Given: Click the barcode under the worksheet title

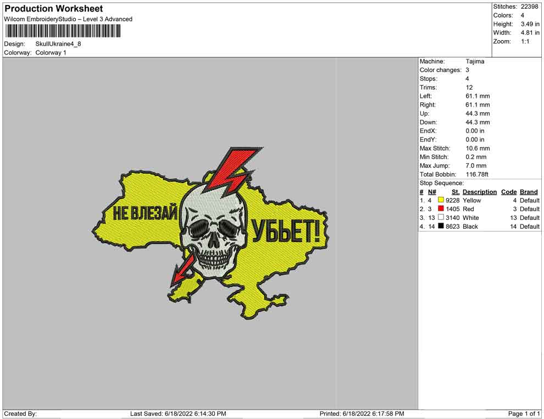Looking at the screenshot, I should (x=63, y=31).
